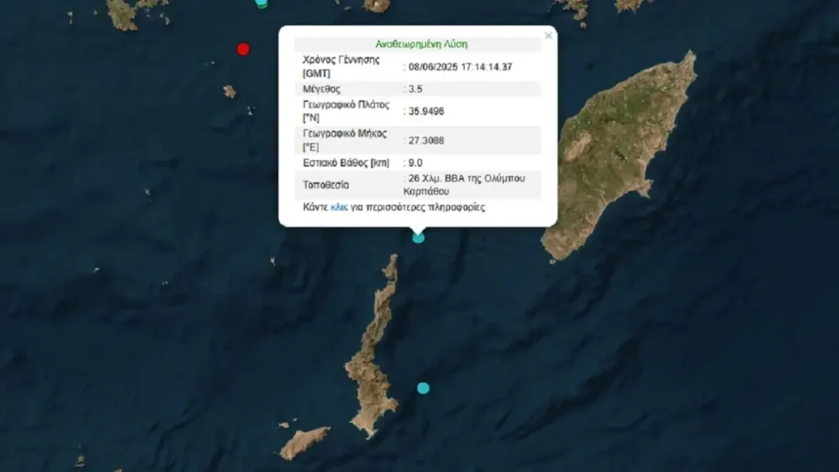
Task: Select the magnitude value 3.5
Action: (x=415, y=90)
